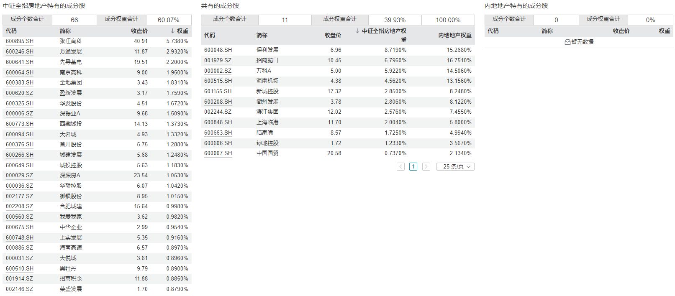Open shared stock code 600007.SH link
675x296 pixels.
[218, 153]
